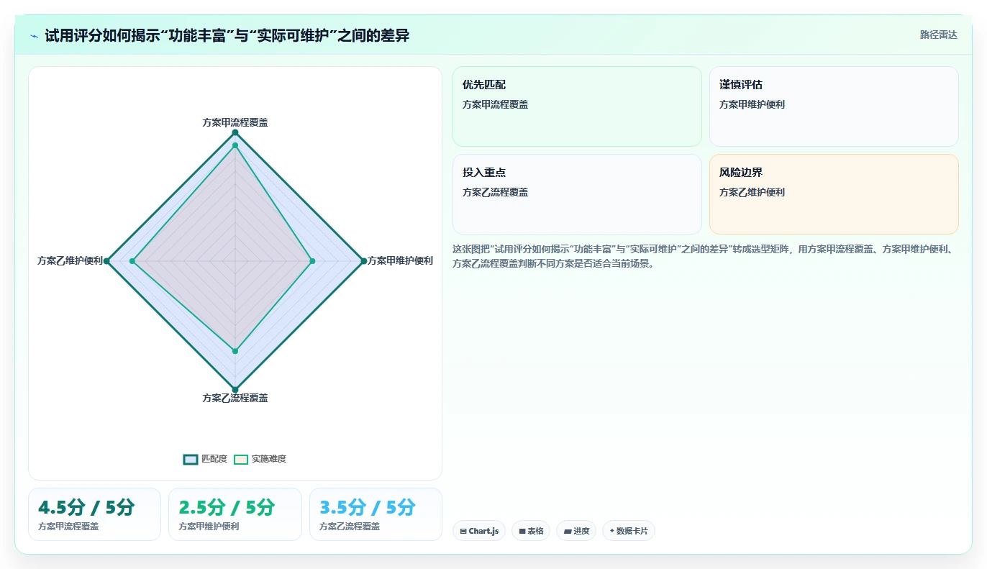987x569 pixels.
Task: Click inner 实施难度 point on 方案甲流程覆盖 axis
Action: pyautogui.click(x=235, y=145)
